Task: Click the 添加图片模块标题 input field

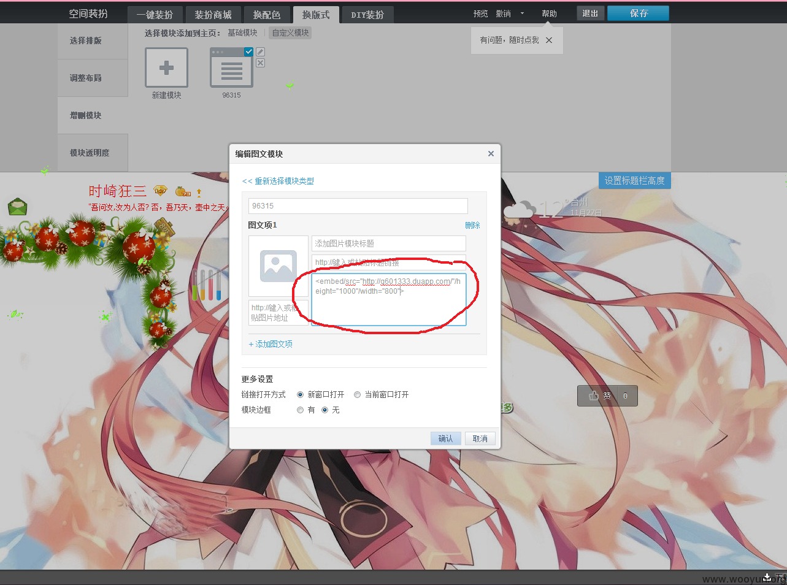Action: click(x=388, y=243)
